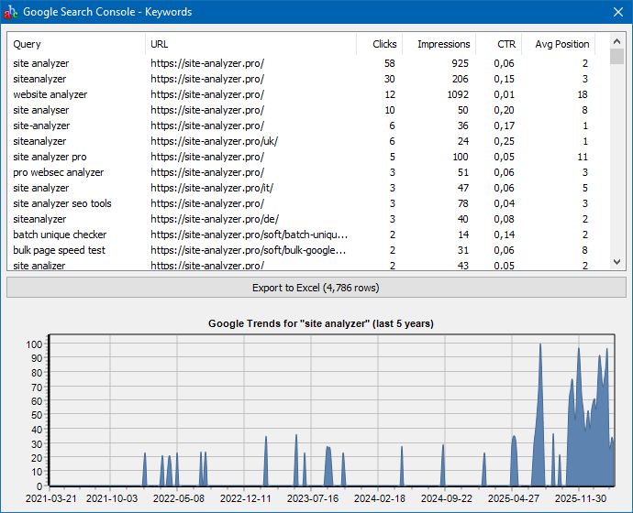Click the 925 impressions cell
Image resolution: width=633 pixels, height=513 pixels.
(x=461, y=64)
